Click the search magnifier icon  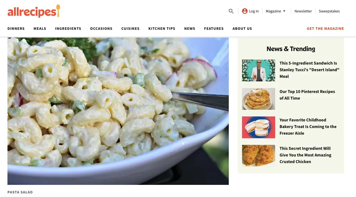[231, 11]
